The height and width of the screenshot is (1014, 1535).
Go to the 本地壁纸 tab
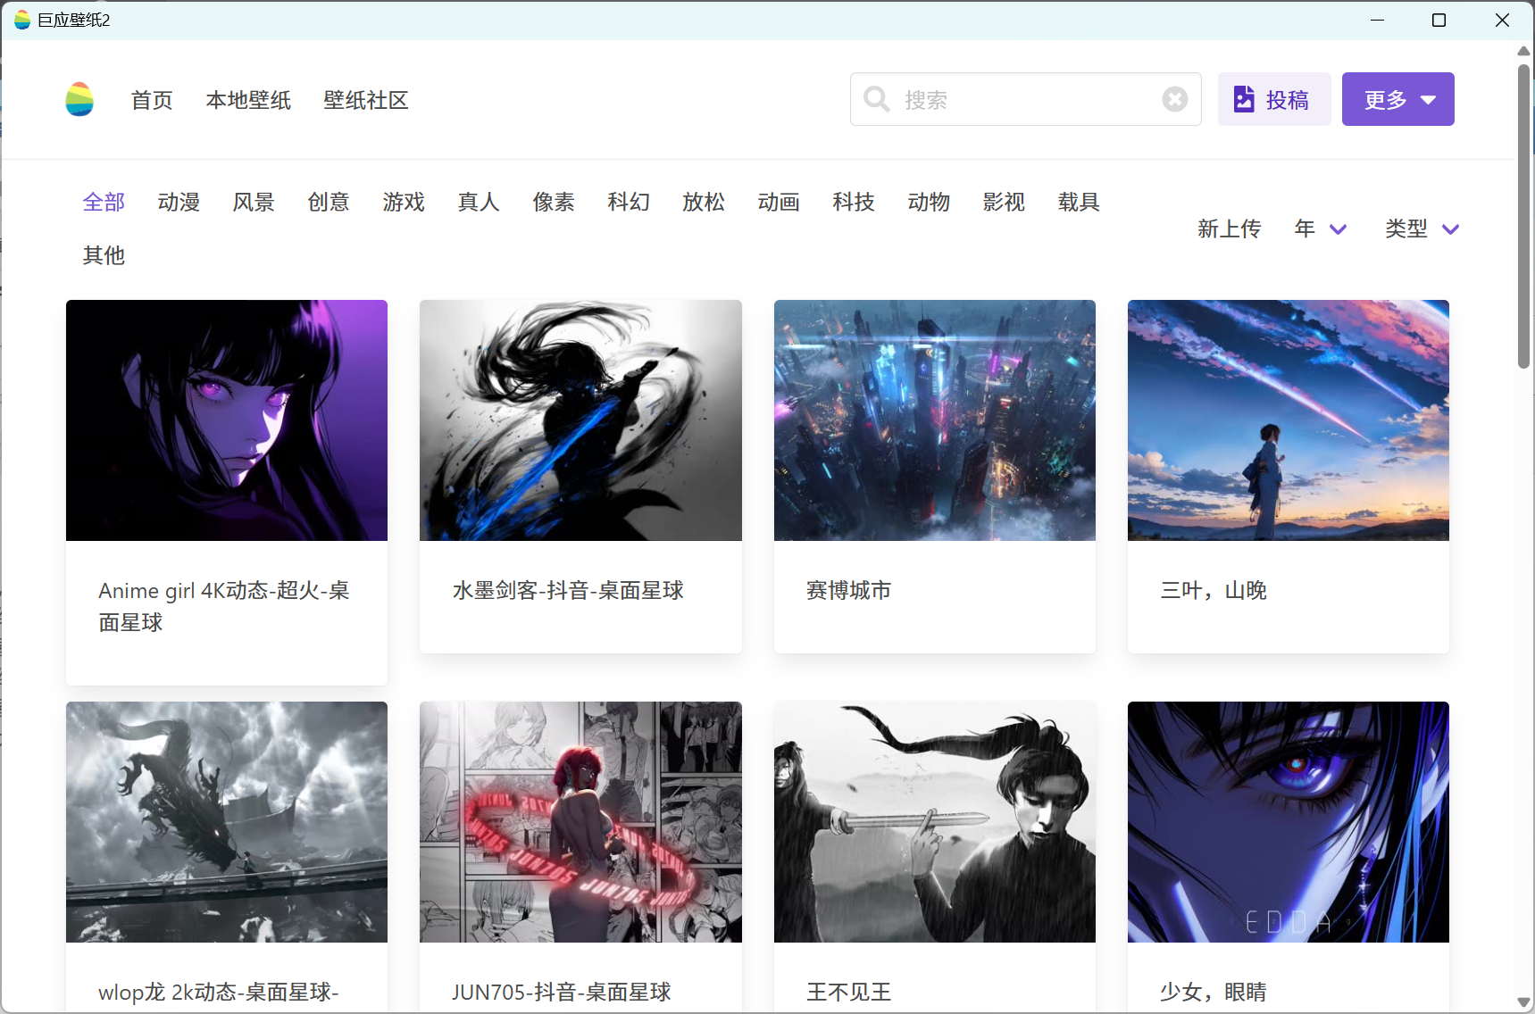click(248, 100)
